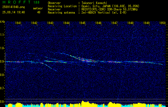This screenshot has width=168, height=107.
Task: Click the 1947 time marker
Action: (114, 23)
